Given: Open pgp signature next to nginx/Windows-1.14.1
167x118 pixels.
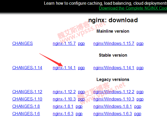Looking at the screenshot, I should coord(140,68).
